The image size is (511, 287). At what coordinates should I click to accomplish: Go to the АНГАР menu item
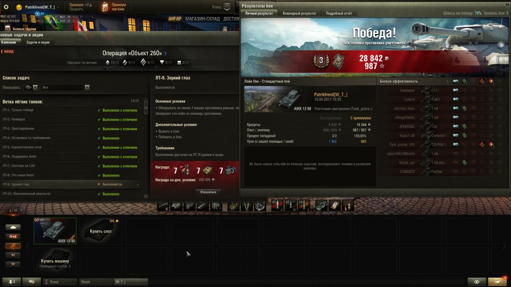[175, 19]
